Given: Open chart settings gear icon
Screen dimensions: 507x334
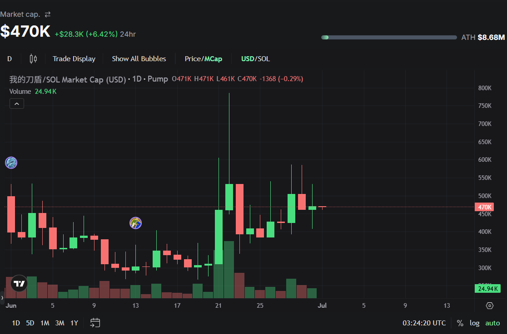Looking at the screenshot, I should [490, 305].
